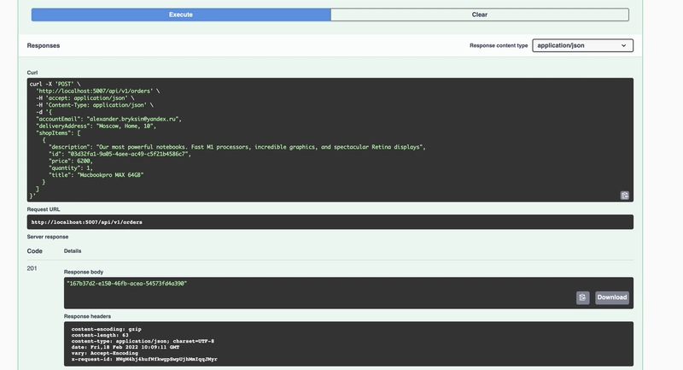Click the Server response label
Image resolution: width=683 pixels, height=370 pixels.
coord(48,237)
